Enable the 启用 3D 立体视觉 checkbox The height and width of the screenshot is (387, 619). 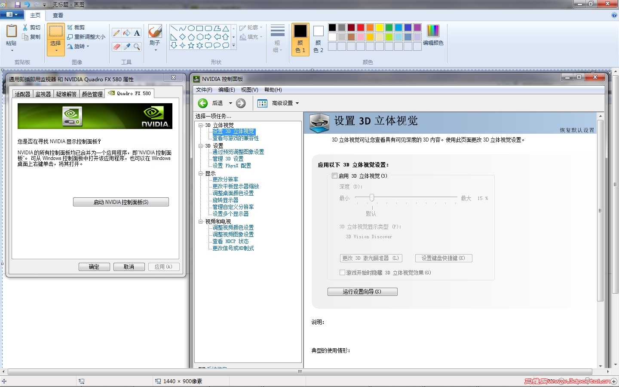334,176
